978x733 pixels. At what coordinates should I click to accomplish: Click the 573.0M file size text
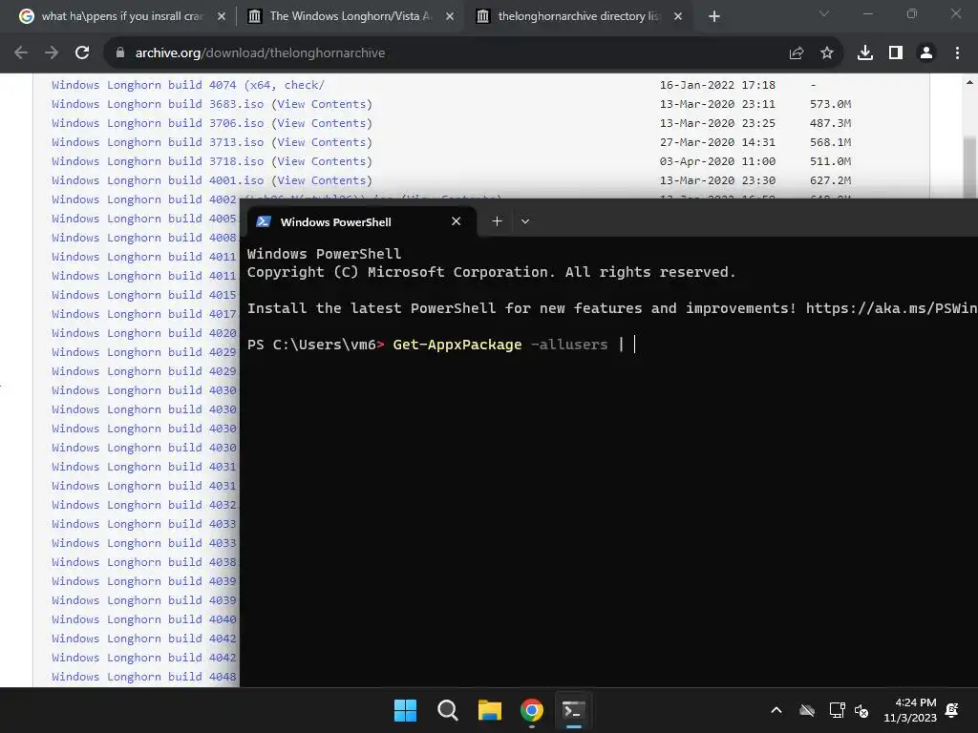click(830, 104)
